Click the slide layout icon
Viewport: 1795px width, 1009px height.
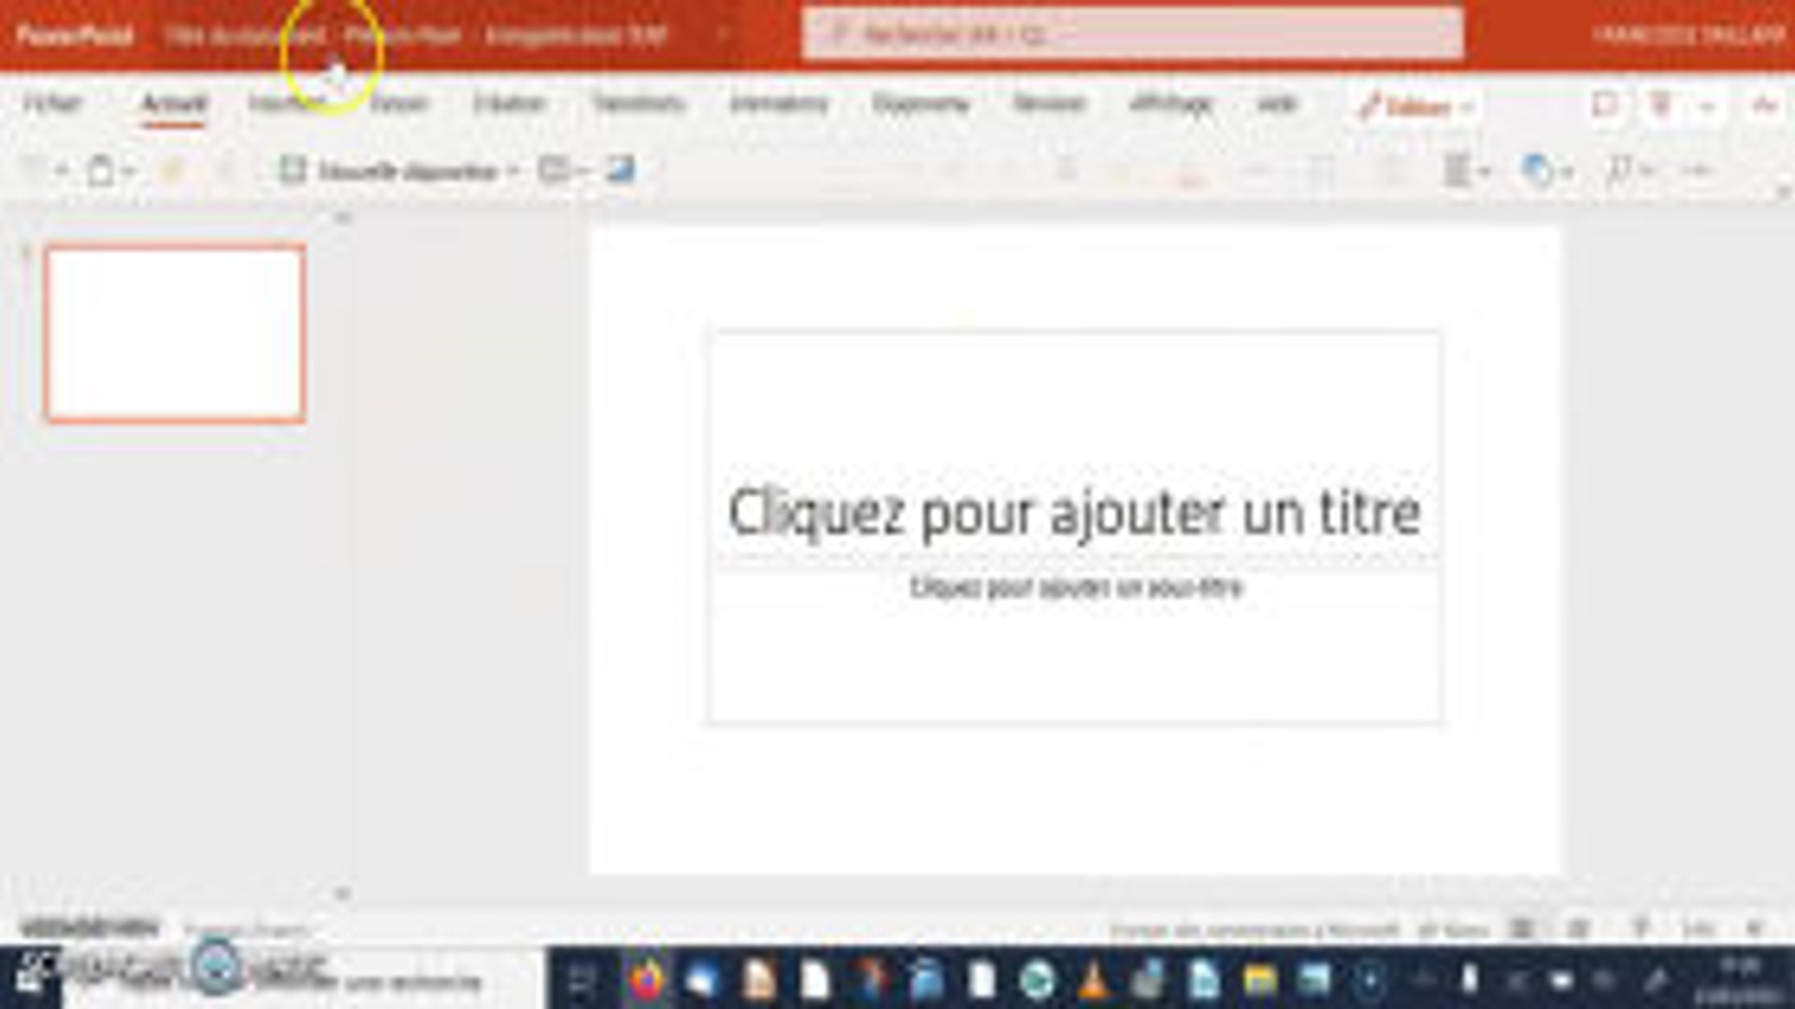(553, 170)
